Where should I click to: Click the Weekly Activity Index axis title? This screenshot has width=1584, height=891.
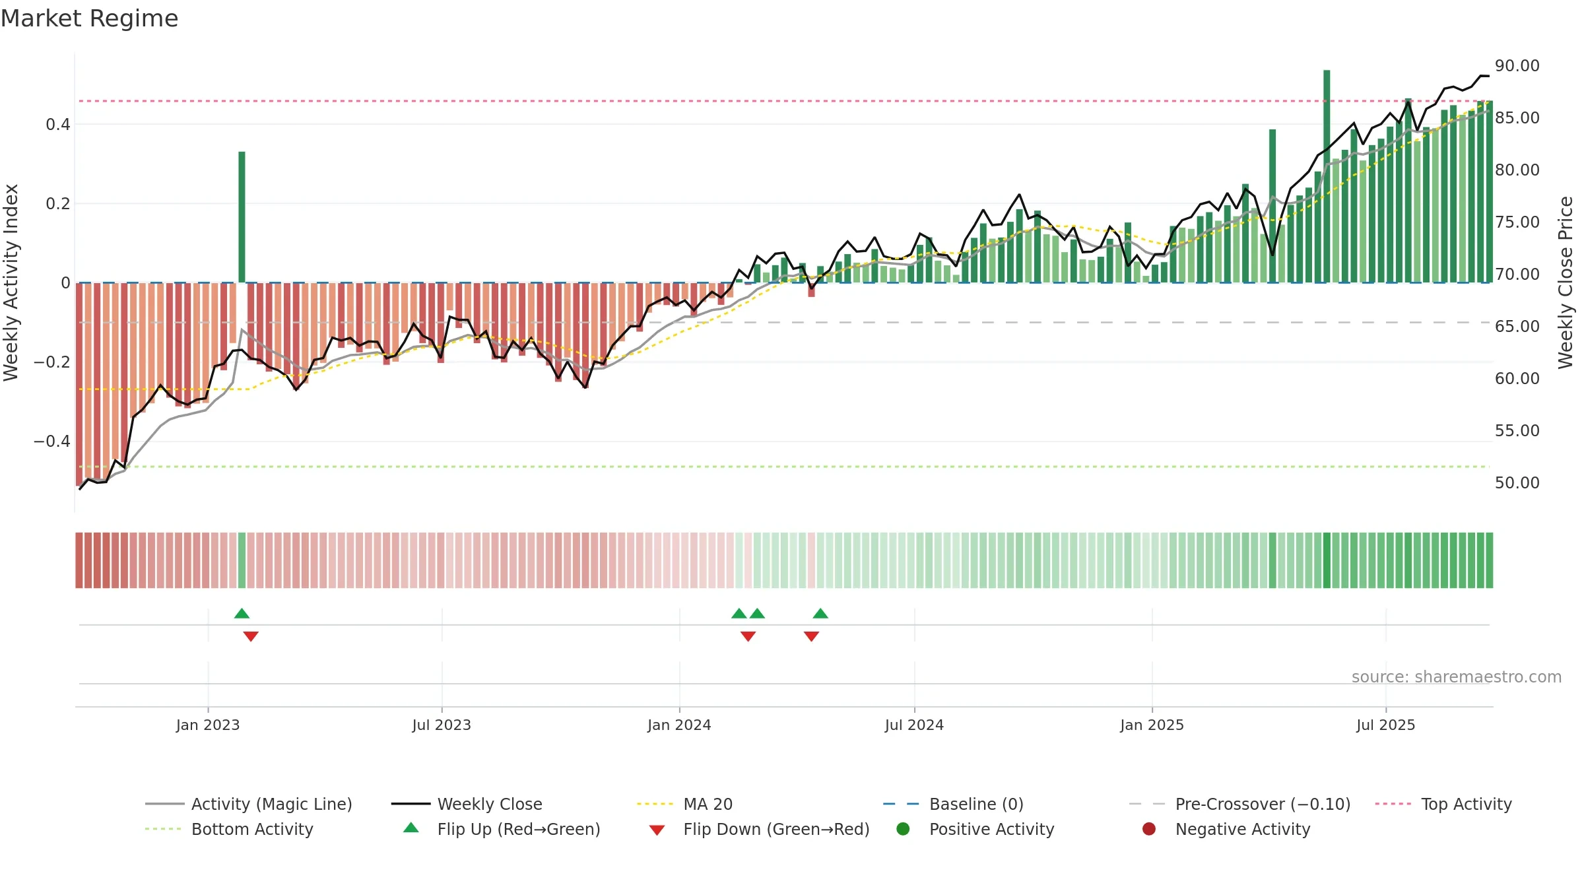click(11, 282)
